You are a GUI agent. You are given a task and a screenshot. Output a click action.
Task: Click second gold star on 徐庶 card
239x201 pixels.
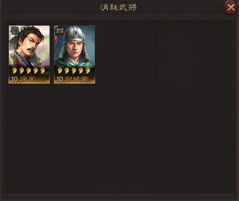coord(22,71)
